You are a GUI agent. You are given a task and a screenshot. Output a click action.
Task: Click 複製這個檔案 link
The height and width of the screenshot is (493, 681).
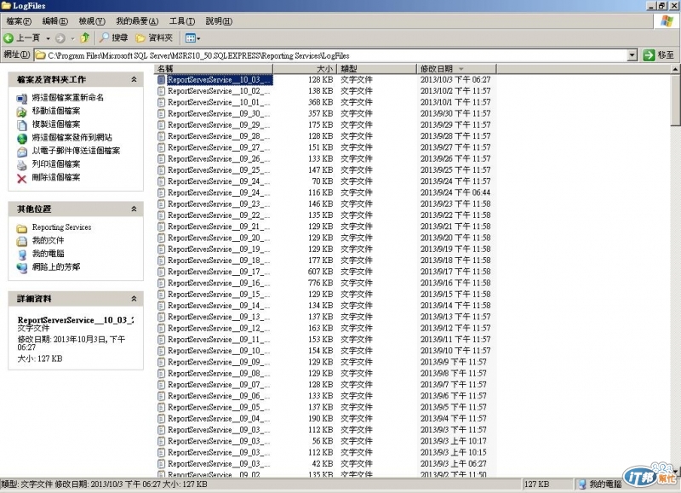coord(56,124)
